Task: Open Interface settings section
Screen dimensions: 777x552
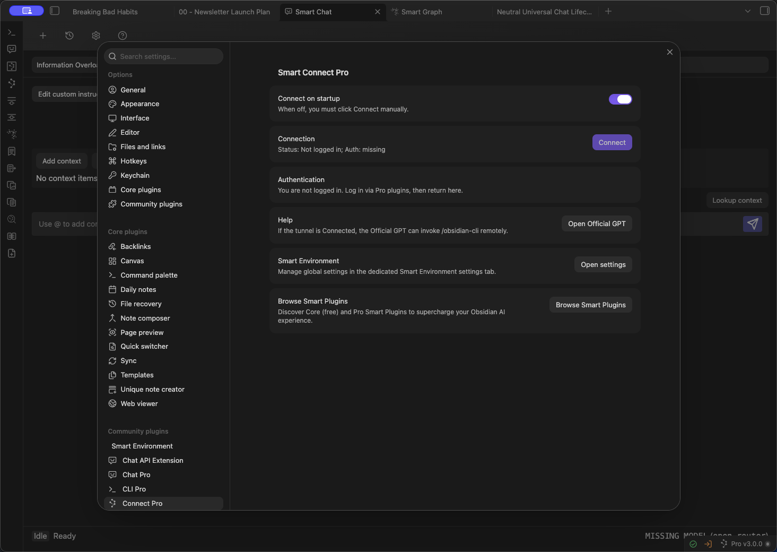Action: click(163, 118)
